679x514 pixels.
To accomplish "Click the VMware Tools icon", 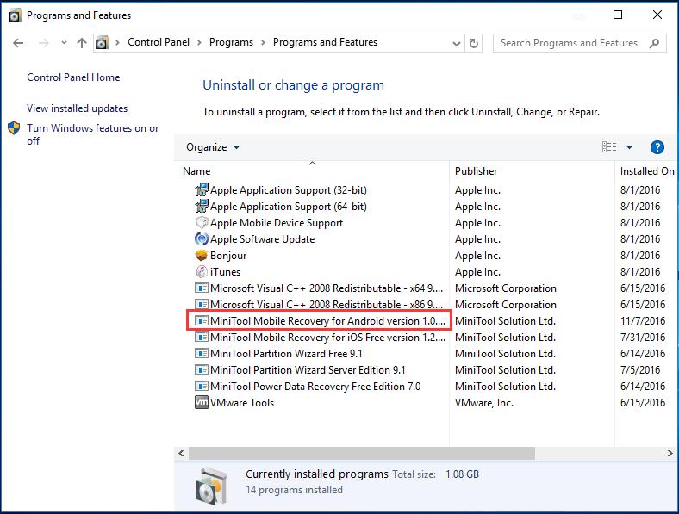I will coord(202,402).
